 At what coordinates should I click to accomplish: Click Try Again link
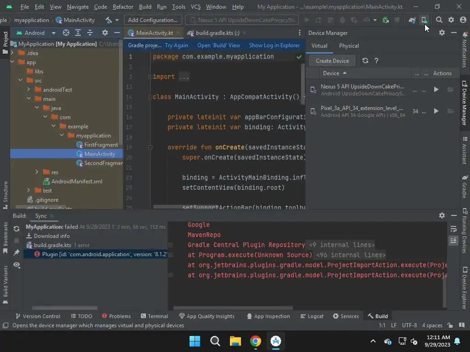coord(176,45)
